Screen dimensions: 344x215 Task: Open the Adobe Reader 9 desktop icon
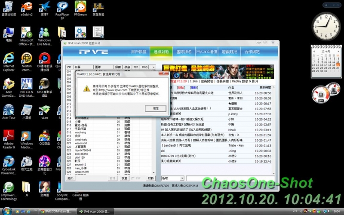point(9,139)
